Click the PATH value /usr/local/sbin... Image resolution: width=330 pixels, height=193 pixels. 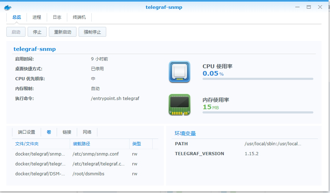point(273,144)
